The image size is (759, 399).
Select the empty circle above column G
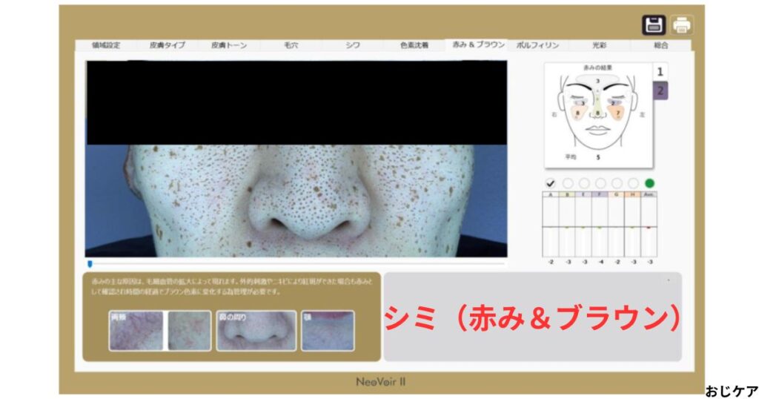[x=617, y=183]
